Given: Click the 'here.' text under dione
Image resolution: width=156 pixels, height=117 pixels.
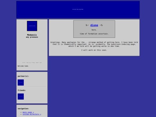Looking at the screenshot, I should [x=94, y=30].
